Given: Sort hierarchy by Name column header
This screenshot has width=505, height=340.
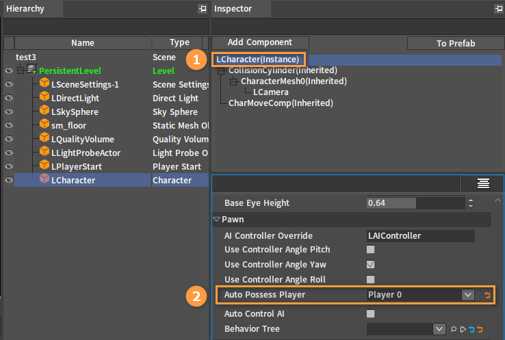Looking at the screenshot, I should point(82,42).
